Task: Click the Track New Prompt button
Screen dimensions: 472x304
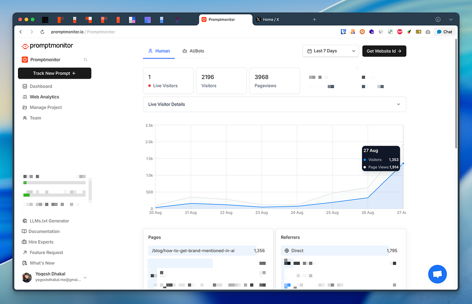Action: point(54,74)
